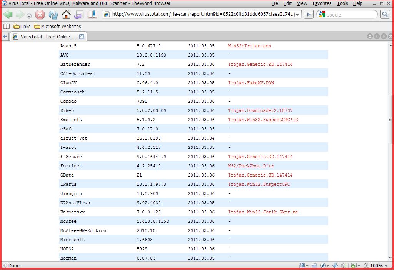
Task: Go forward with the Forward arrow
Action: click(x=20, y=15)
